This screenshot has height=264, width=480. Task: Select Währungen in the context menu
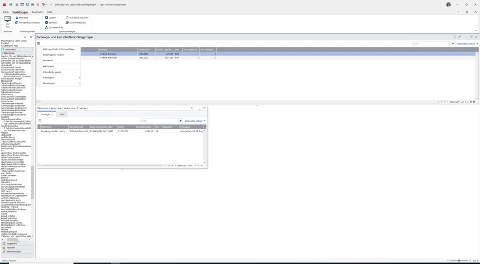pos(59,66)
